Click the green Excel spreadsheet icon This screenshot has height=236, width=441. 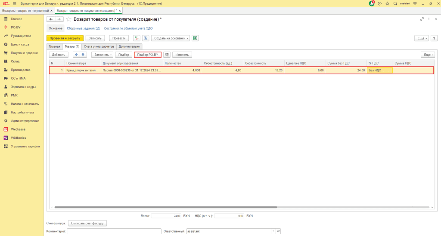[195, 38]
